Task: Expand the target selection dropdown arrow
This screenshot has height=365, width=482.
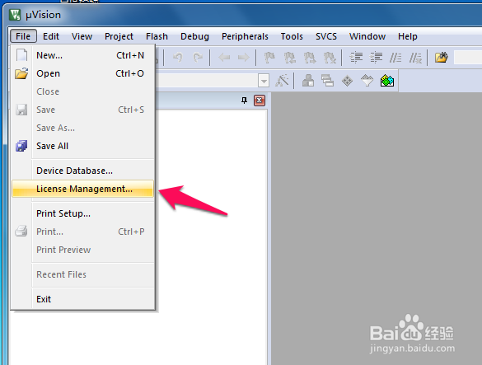Action: tap(264, 82)
